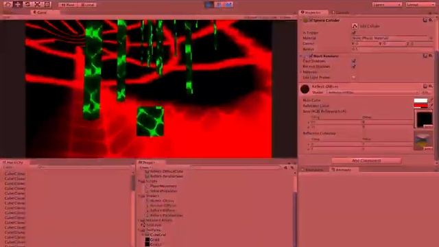Pick Main Color with the eyedropper
The height and width of the screenshot is (247, 439).
coord(431,101)
